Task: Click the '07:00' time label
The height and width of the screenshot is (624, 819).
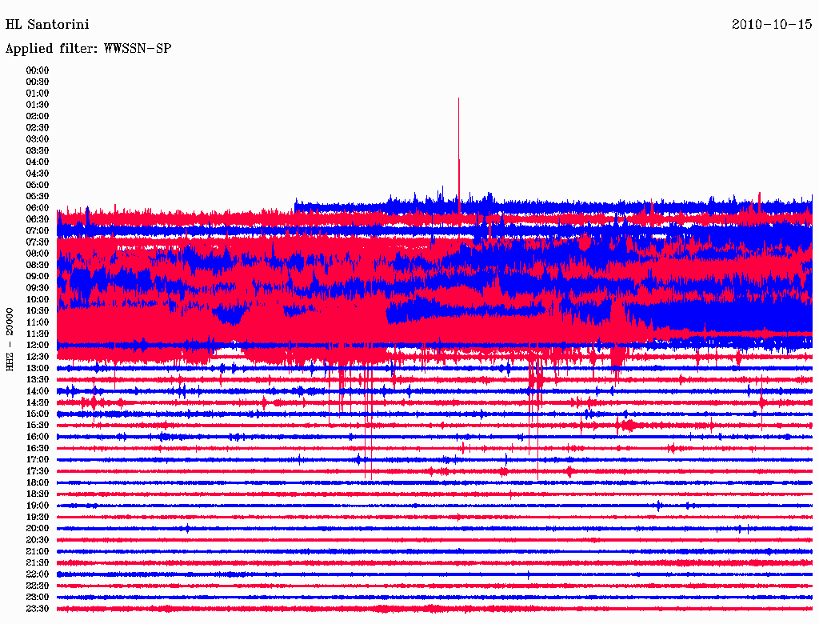Action: tap(38, 231)
